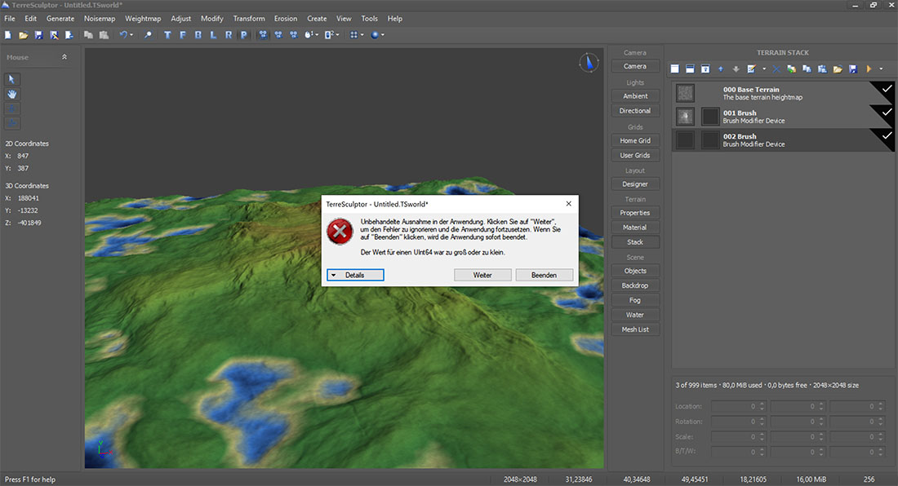Click the open folder icon in Terrain Stack toolbar
Image resolution: width=898 pixels, height=486 pixels.
[838, 68]
